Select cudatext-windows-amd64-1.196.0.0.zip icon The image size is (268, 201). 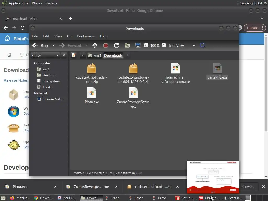133,69
